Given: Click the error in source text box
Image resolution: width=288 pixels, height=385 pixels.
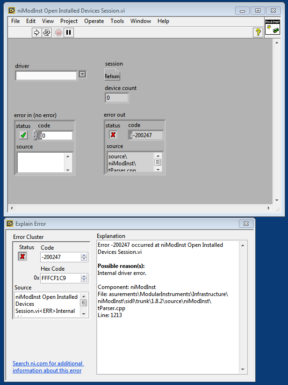Looking at the screenshot, I should pos(41,163).
